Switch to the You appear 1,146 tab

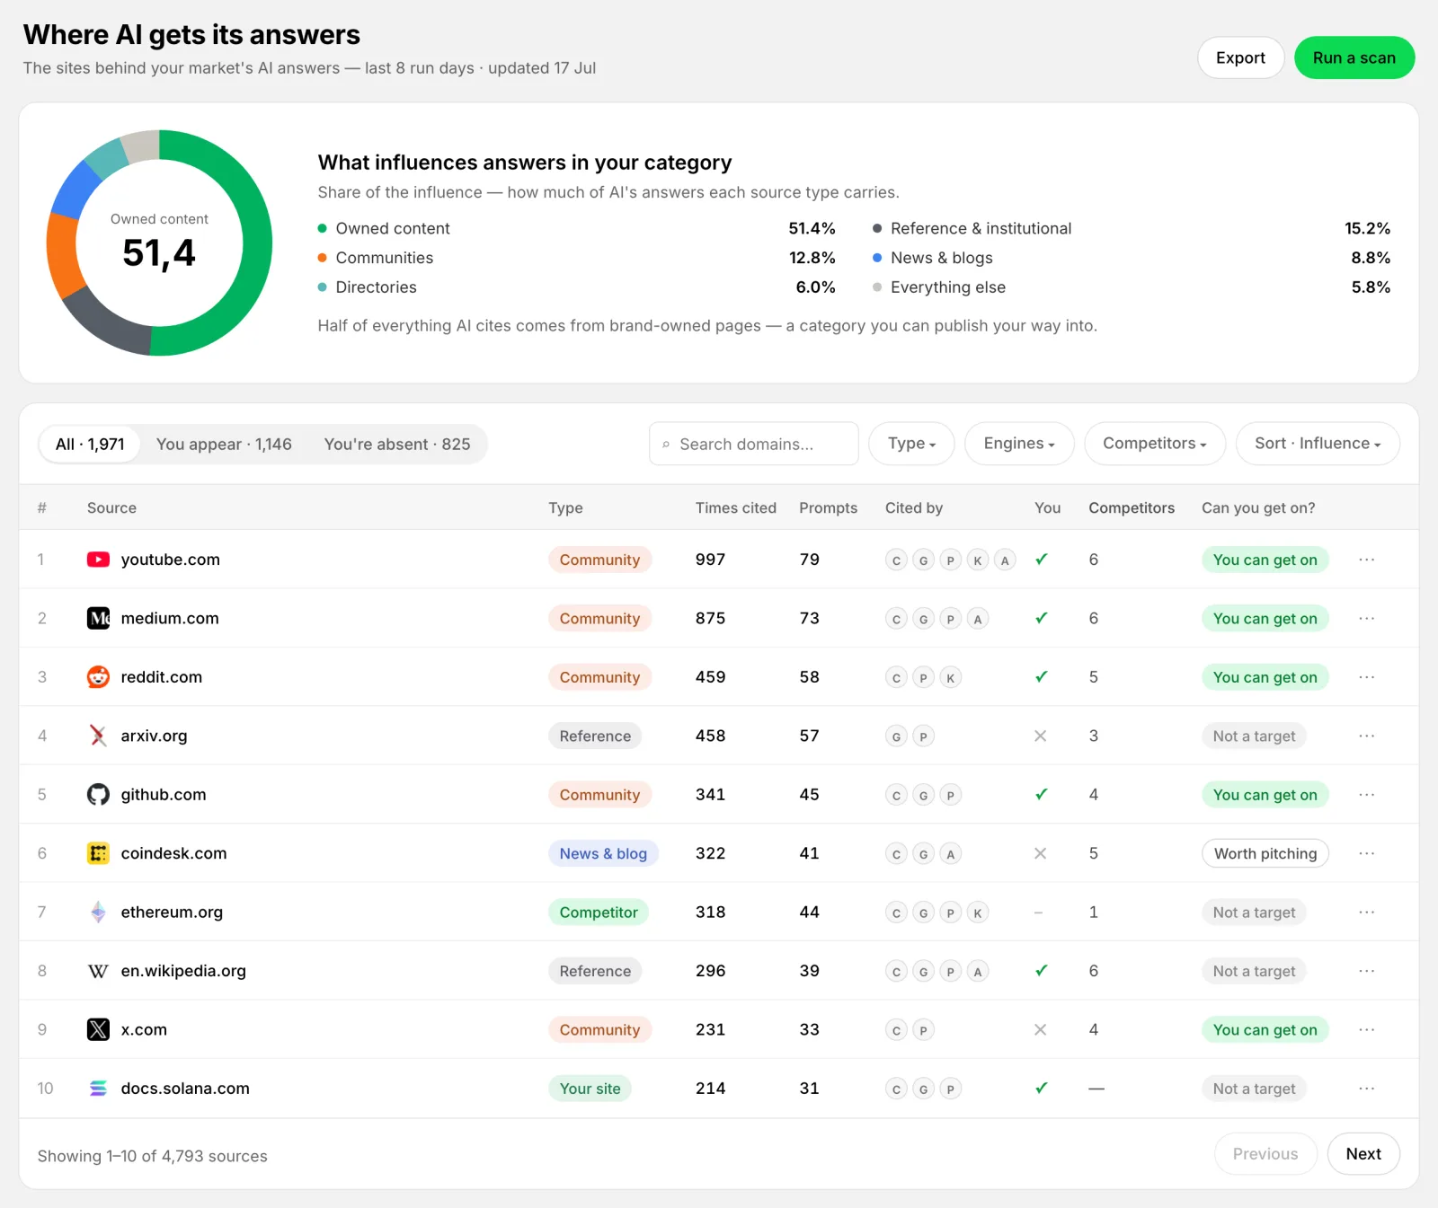coord(224,445)
